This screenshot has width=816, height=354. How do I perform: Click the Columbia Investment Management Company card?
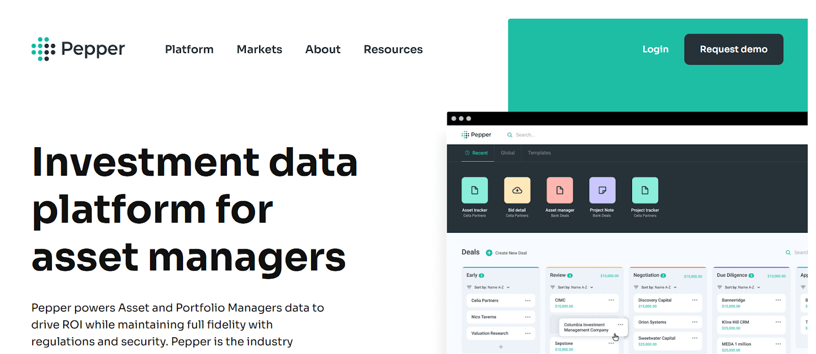(594, 327)
